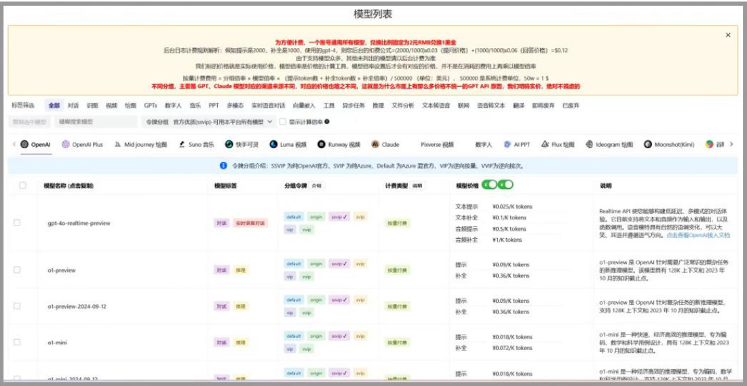Screen dimensions: 747x386
Task: Click the 实时语音对话 tag in gpt-4o-realtime-preview row
Action: (x=250, y=223)
